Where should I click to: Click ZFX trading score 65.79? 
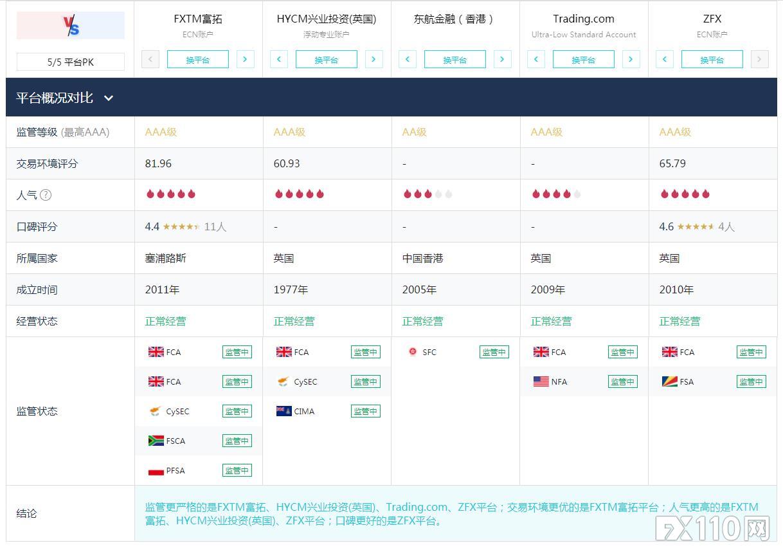[x=672, y=163]
